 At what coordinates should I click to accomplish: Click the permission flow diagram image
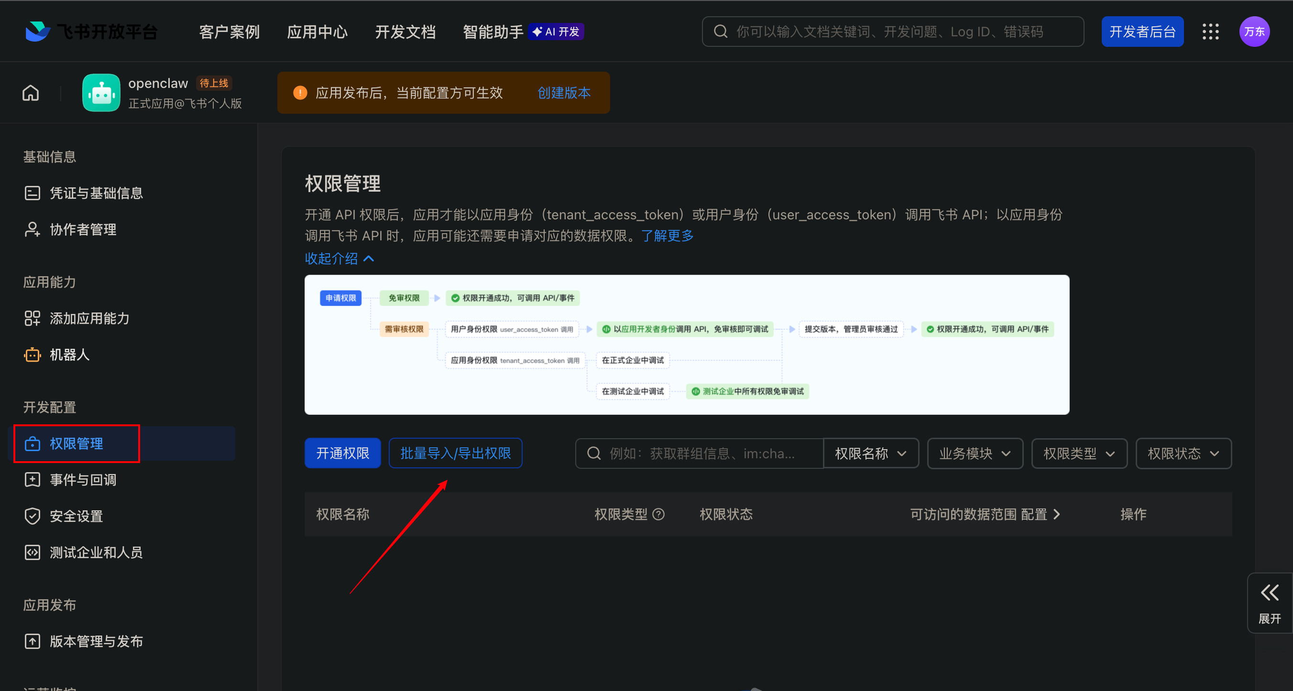pos(687,345)
